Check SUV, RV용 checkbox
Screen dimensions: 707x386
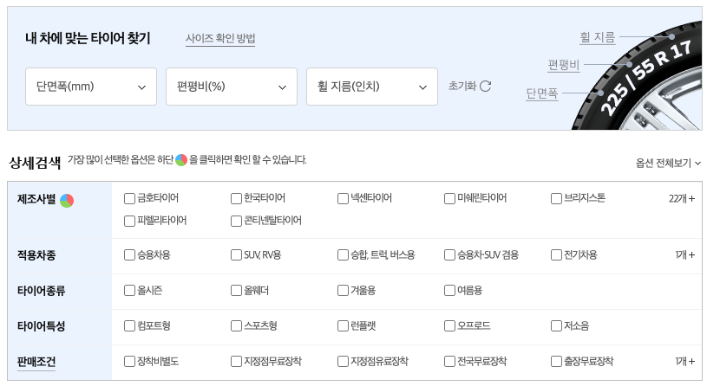[236, 255]
